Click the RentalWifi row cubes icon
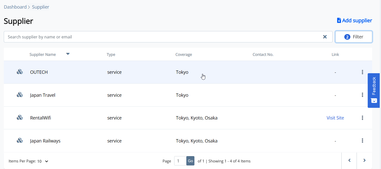The width and height of the screenshot is (381, 169). pos(20,117)
